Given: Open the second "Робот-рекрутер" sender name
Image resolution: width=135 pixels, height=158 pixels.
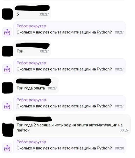Looking at the screenshot, I should [x=31, y=63].
